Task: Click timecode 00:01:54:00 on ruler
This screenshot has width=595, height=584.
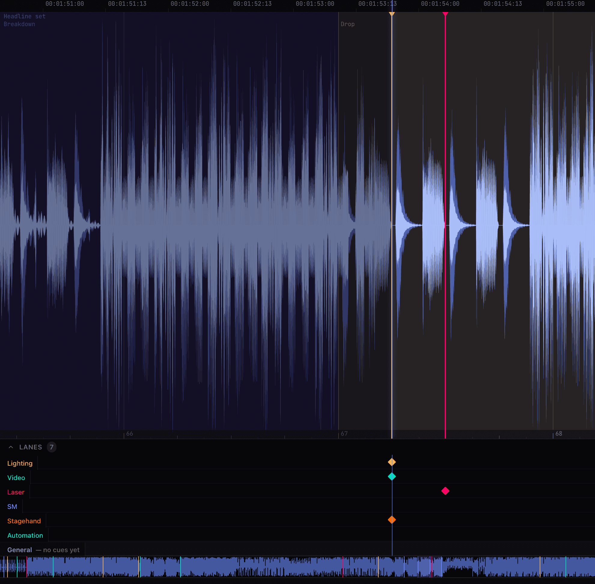Action: coord(440,4)
